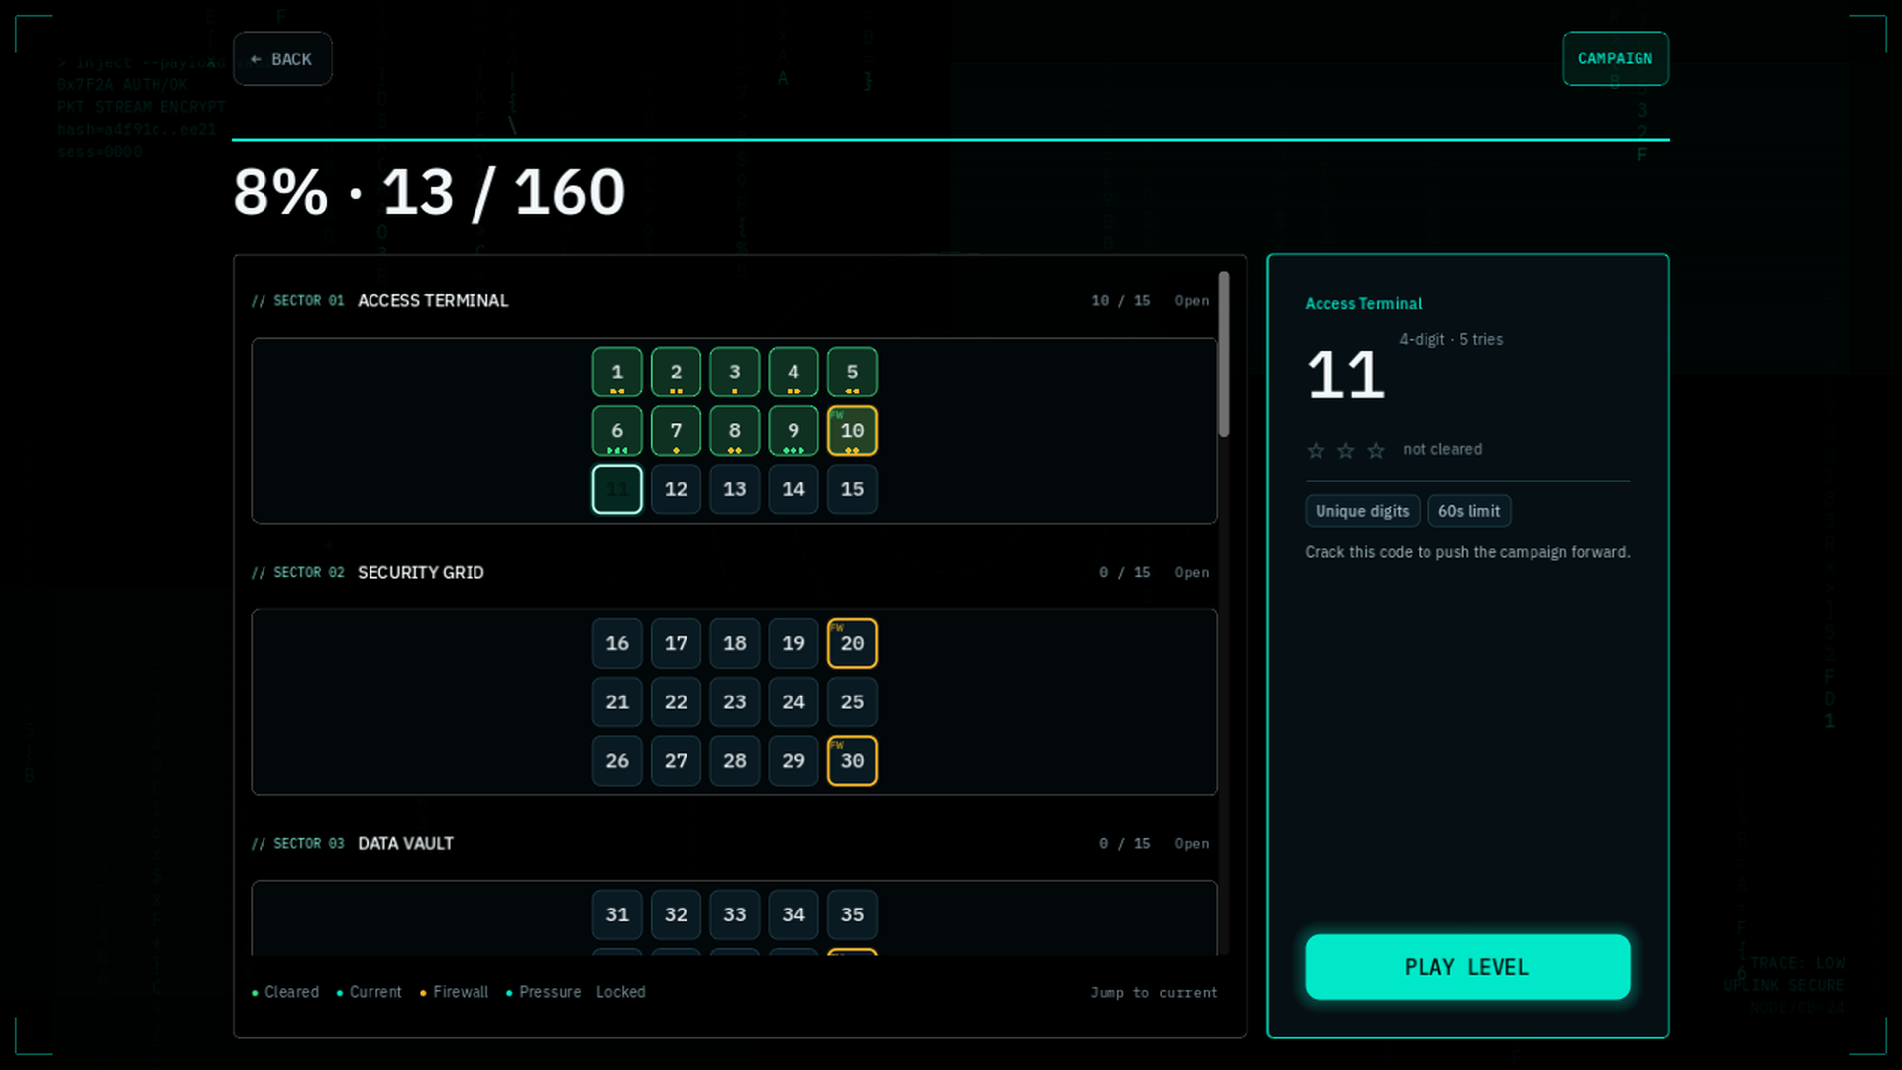Pick level 33 in Data Vault
Image resolution: width=1902 pixels, height=1070 pixels.
(x=735, y=915)
